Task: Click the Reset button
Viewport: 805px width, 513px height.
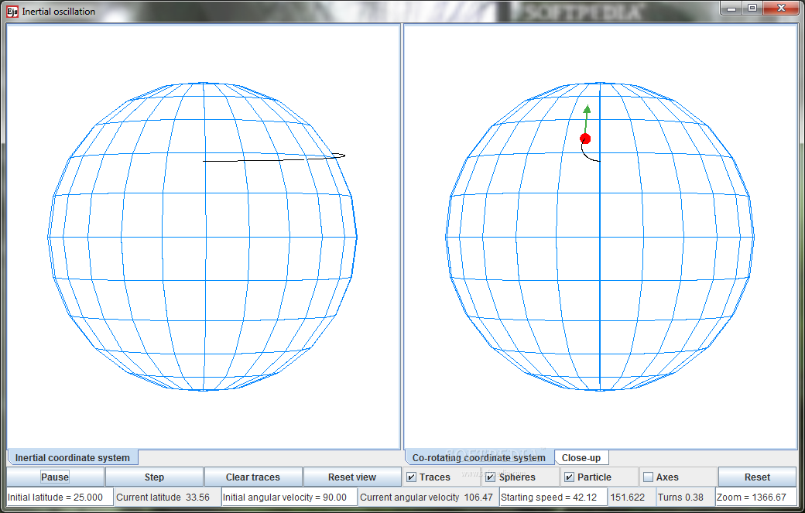Action: [x=757, y=477]
